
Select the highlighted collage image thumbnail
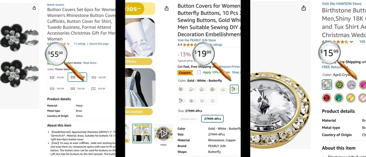click(x=142, y=133)
